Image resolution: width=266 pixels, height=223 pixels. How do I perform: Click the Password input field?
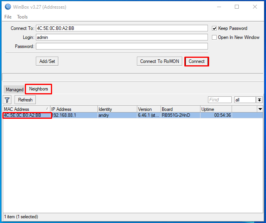pyautogui.click(x=122, y=46)
